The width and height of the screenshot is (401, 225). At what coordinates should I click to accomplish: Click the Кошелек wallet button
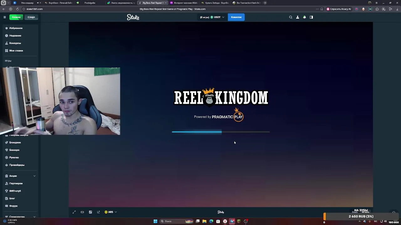[x=236, y=17]
